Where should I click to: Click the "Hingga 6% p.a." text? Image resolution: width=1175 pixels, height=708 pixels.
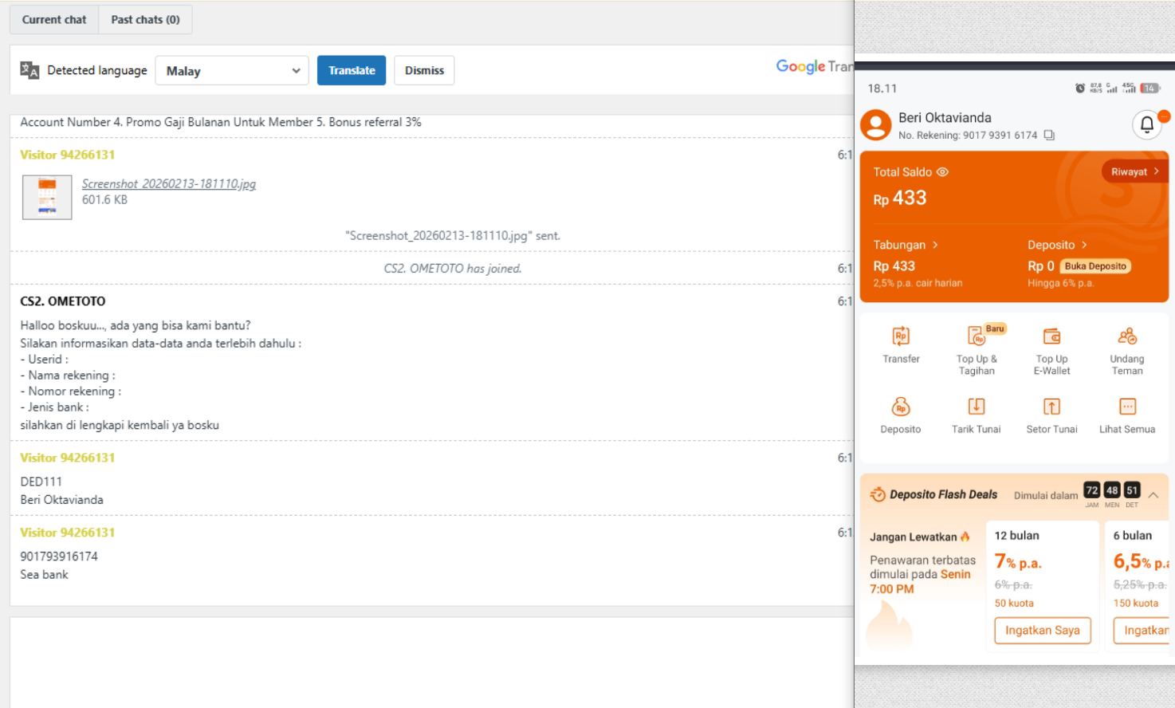pos(1061,283)
